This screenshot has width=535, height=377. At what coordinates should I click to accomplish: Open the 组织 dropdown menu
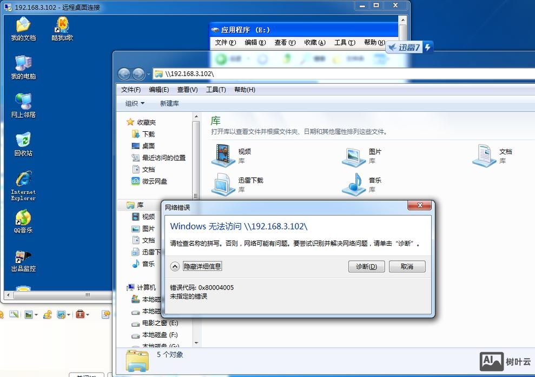[x=134, y=103]
